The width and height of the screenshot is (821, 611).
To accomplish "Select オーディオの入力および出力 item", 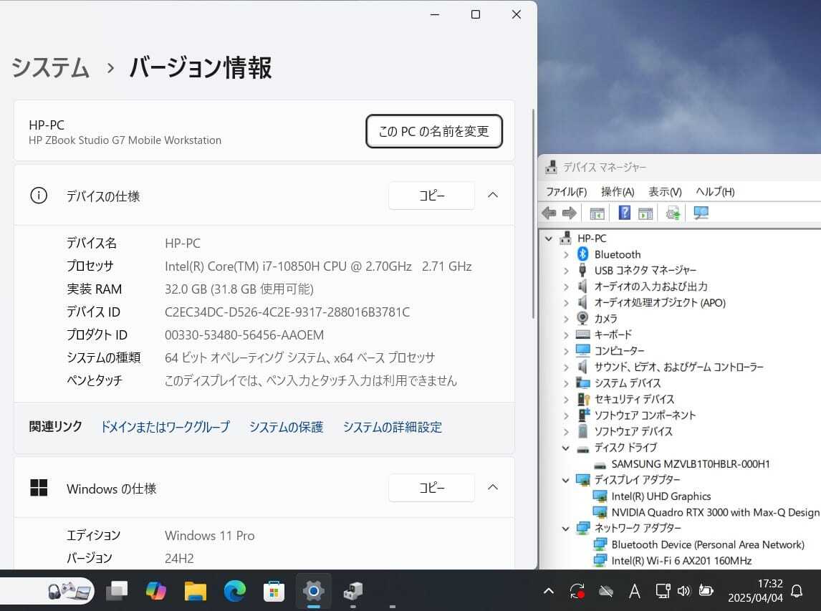I will click(650, 287).
